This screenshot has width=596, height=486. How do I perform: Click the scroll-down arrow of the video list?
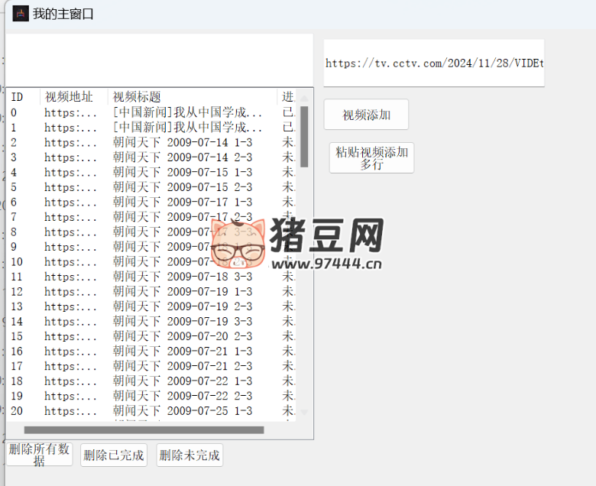pyautogui.click(x=304, y=413)
